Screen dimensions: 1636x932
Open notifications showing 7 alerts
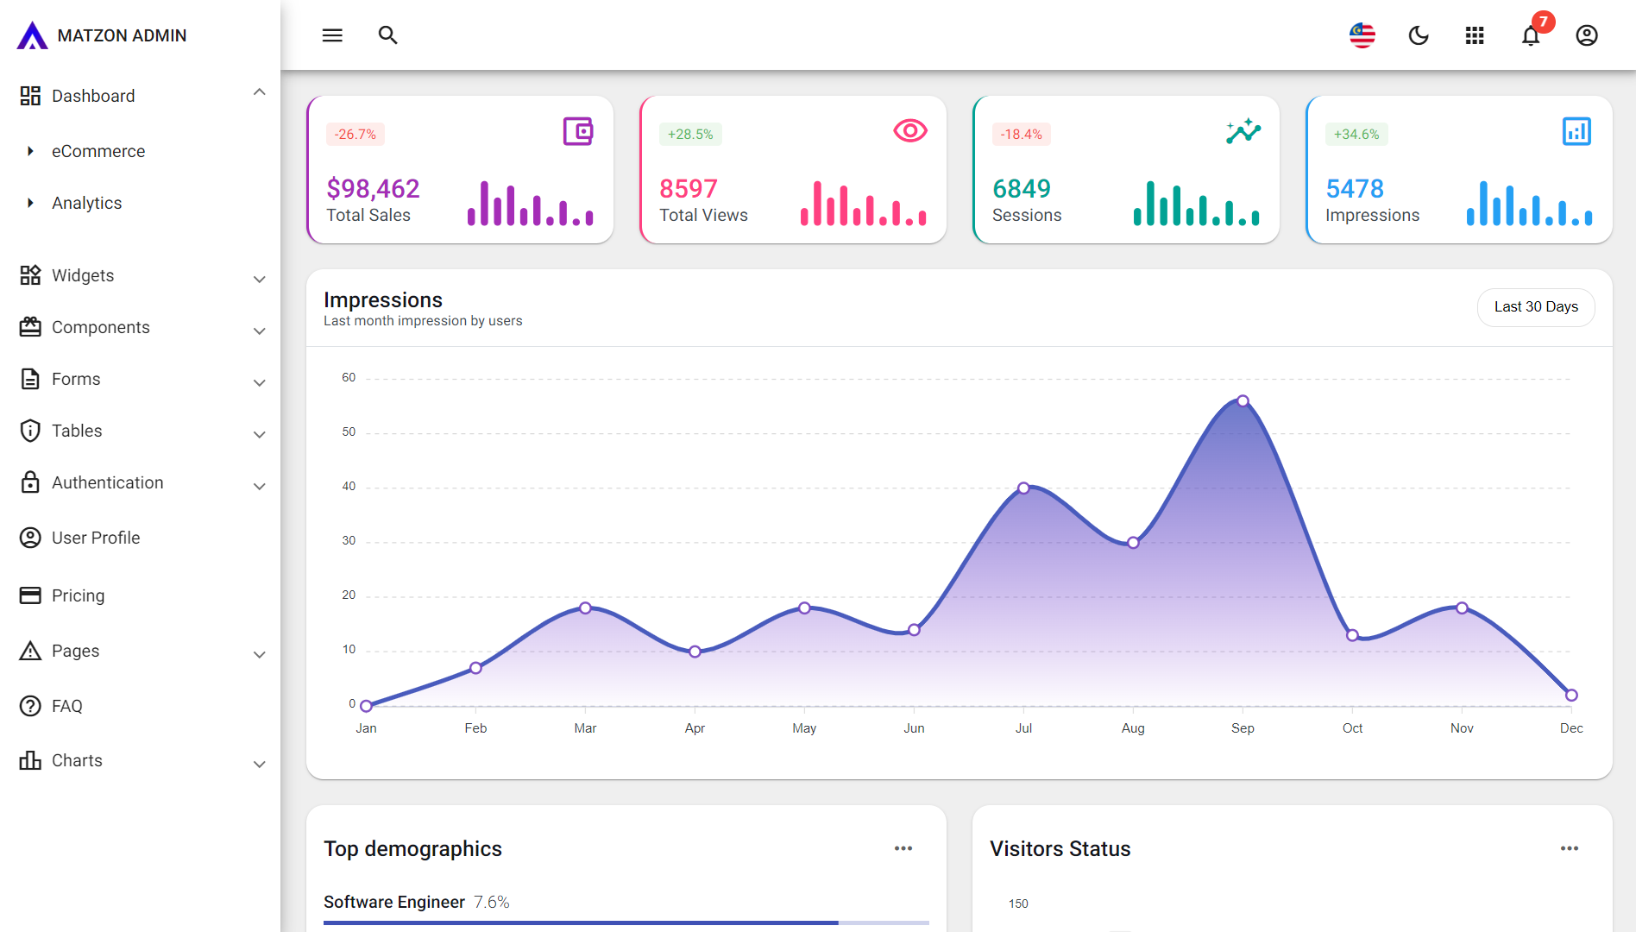[1530, 35]
